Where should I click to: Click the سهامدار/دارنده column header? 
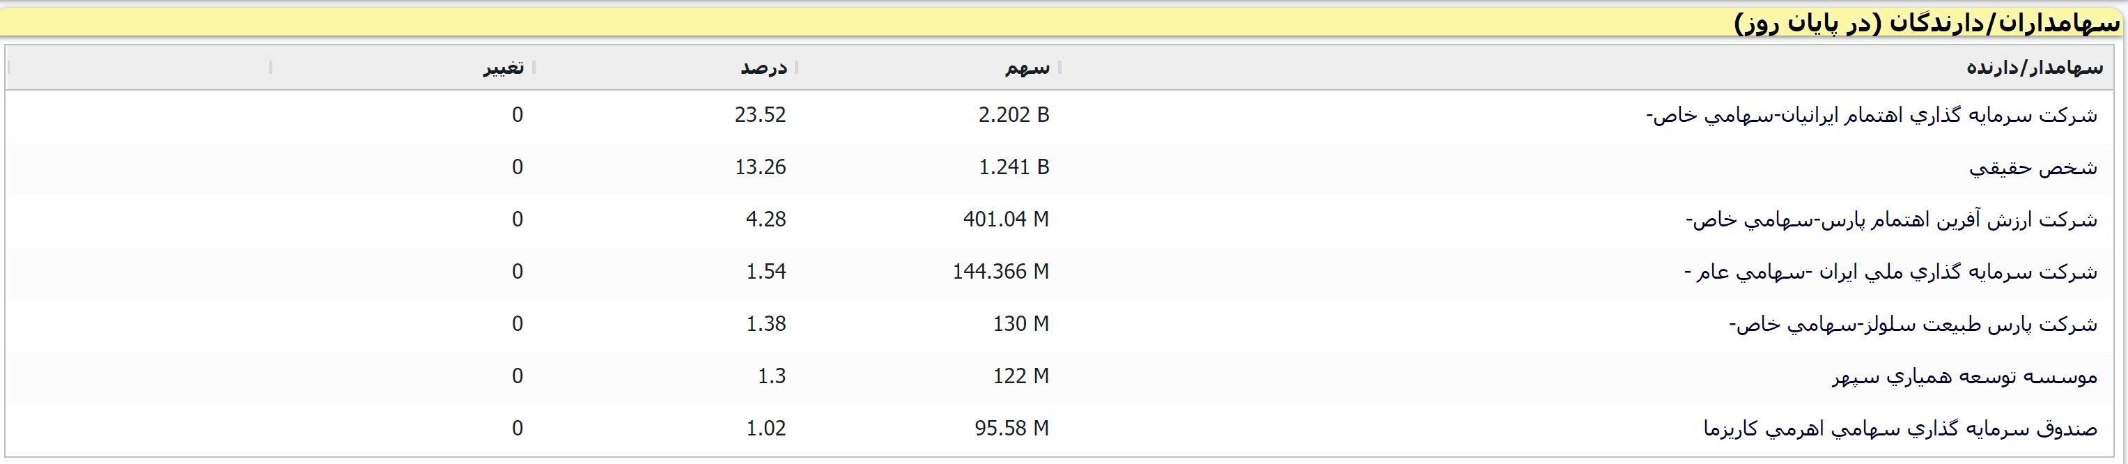point(2034,68)
